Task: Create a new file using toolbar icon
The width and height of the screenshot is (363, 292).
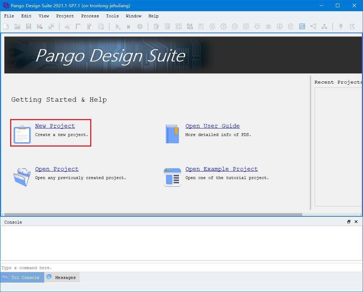Action: pos(6,26)
